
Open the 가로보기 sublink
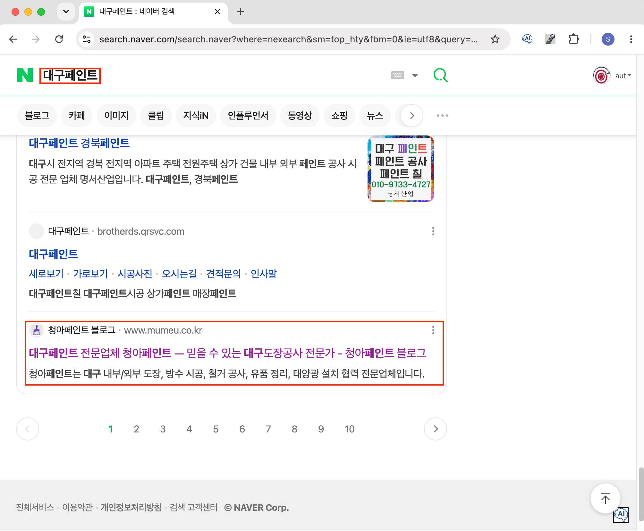point(90,274)
